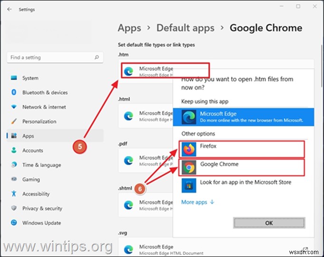Image resolution: width=324 pixels, height=257 pixels.
Task: Click the Windows Update sync icon
Action: [x=14, y=223]
